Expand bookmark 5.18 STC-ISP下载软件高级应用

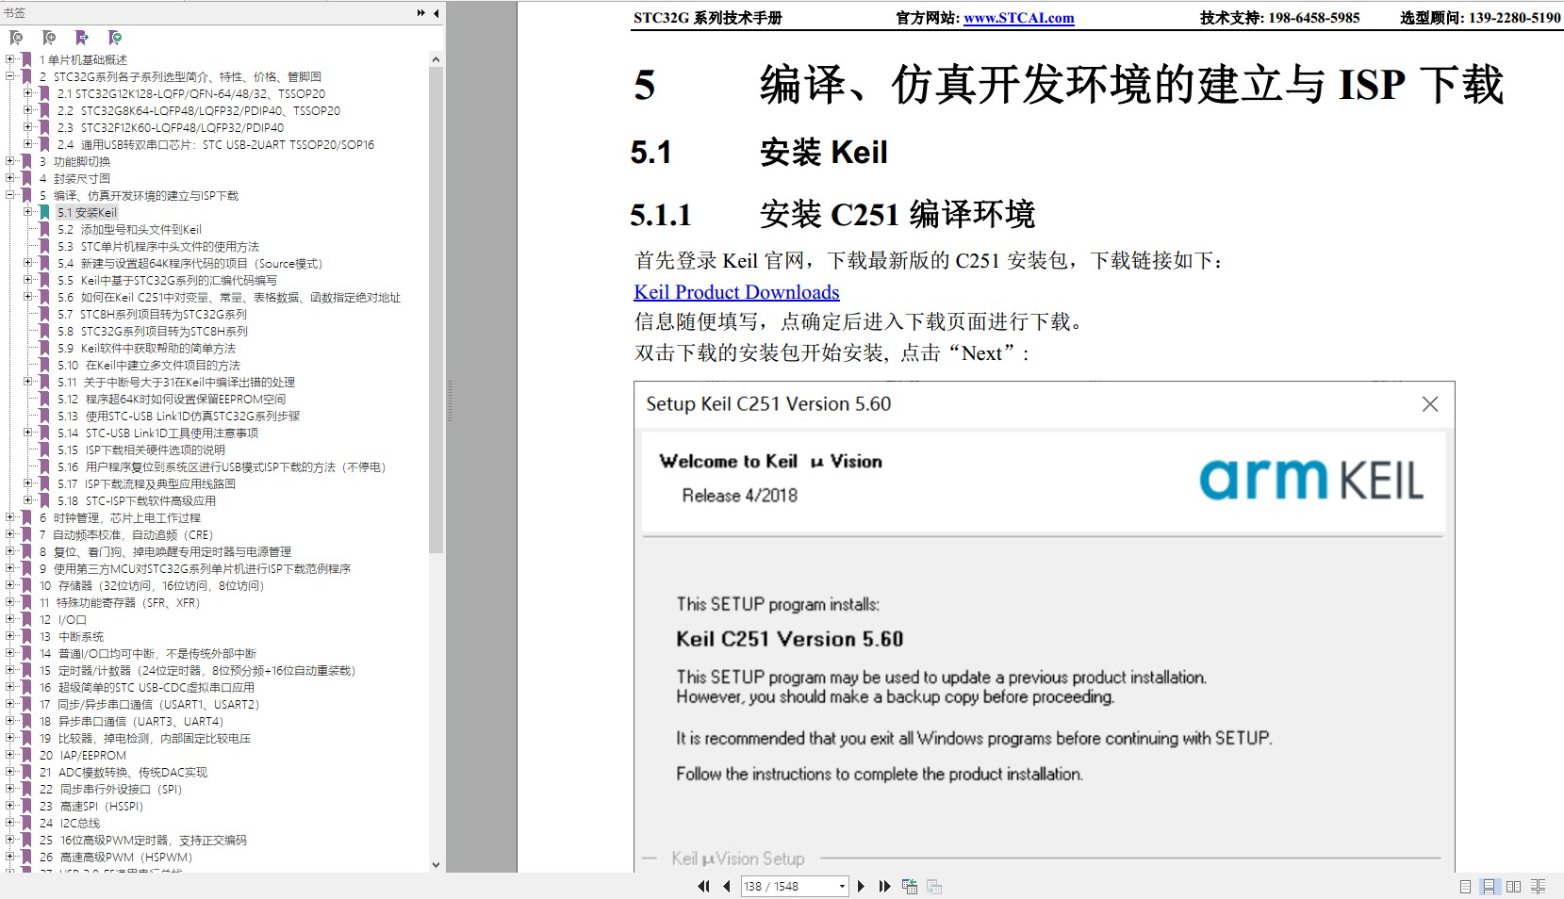point(27,499)
